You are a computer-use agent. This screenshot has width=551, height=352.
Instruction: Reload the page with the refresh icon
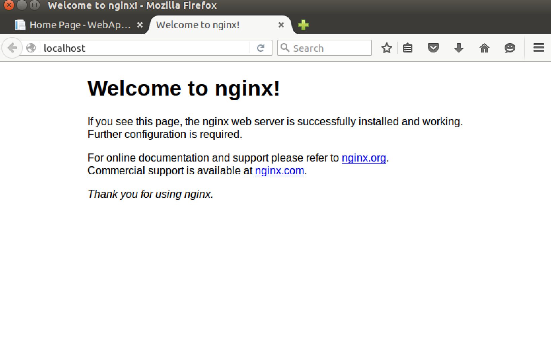(x=261, y=48)
